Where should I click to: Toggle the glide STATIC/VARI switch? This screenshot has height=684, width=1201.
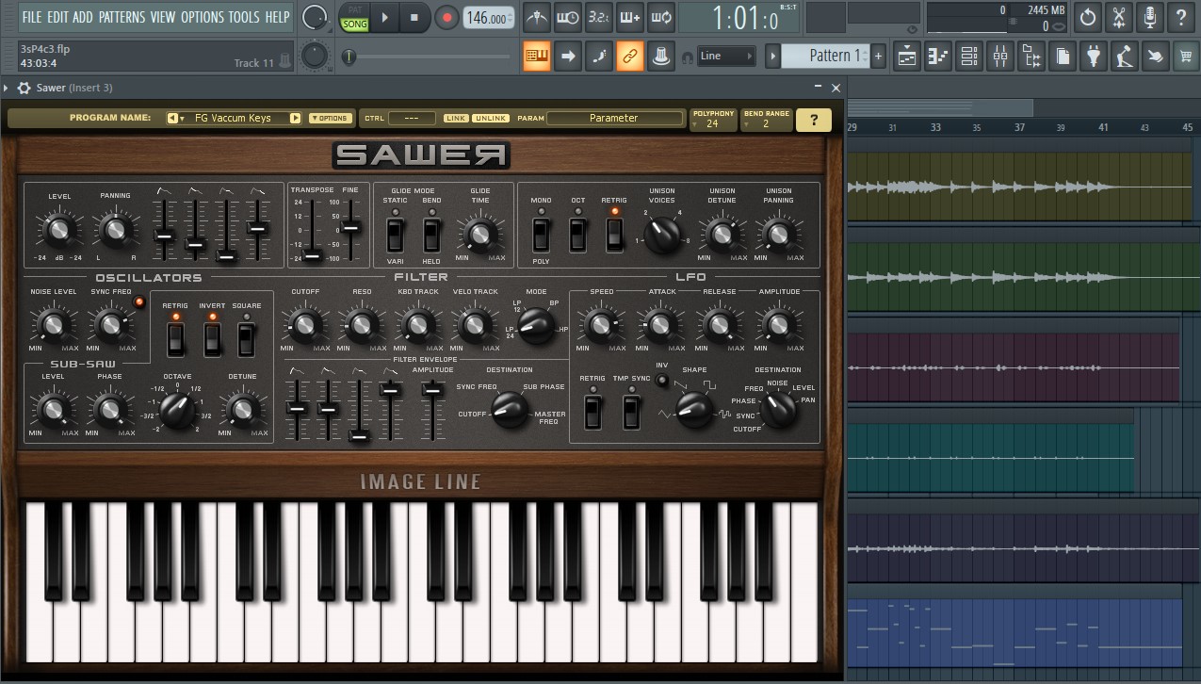click(x=395, y=234)
